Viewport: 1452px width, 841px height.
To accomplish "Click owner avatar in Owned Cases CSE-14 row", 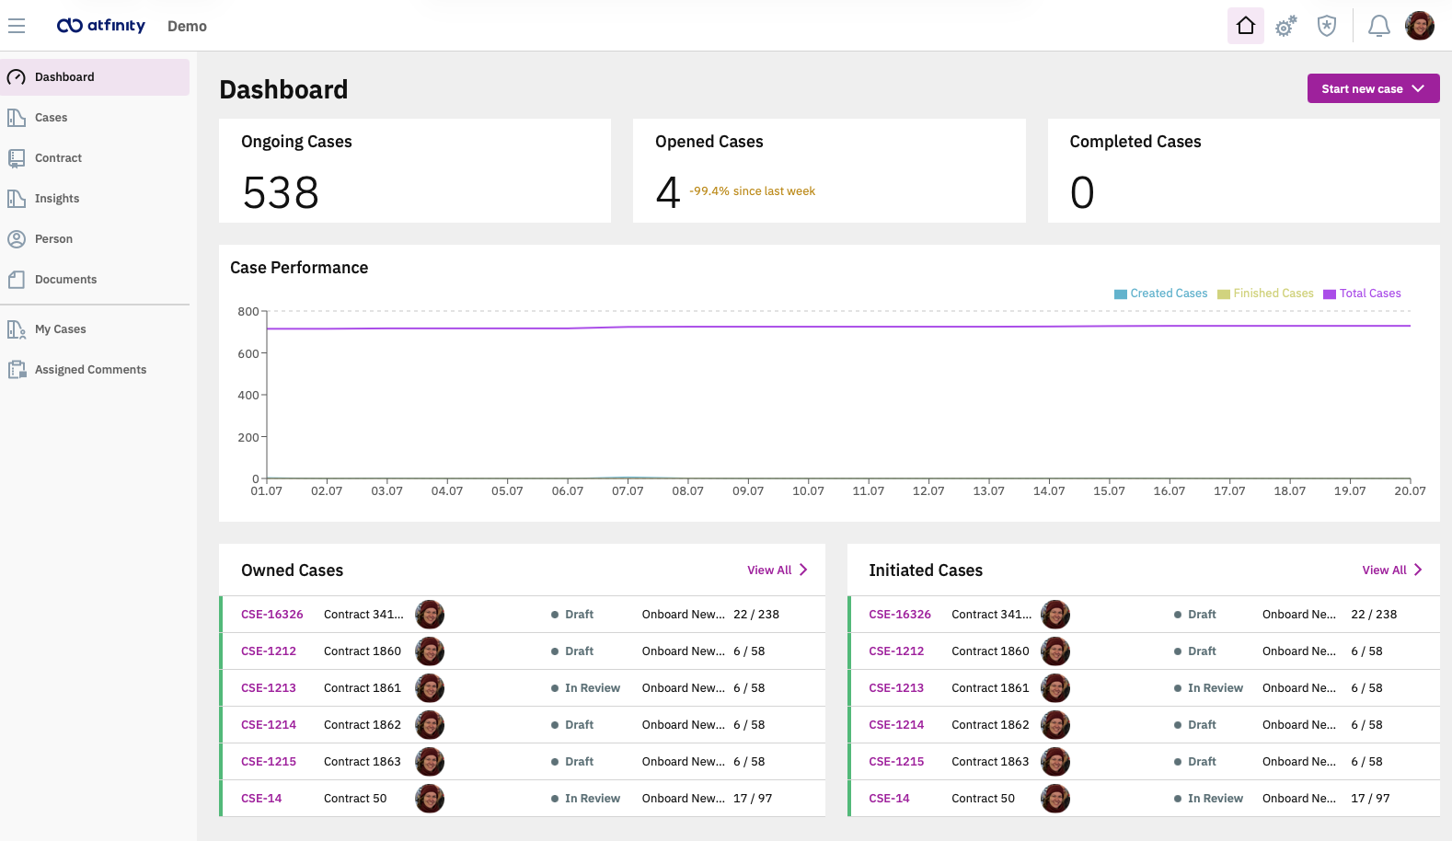I will click(430, 799).
